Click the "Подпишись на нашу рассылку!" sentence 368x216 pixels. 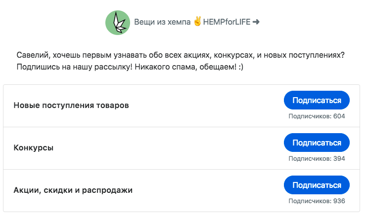coord(75,67)
